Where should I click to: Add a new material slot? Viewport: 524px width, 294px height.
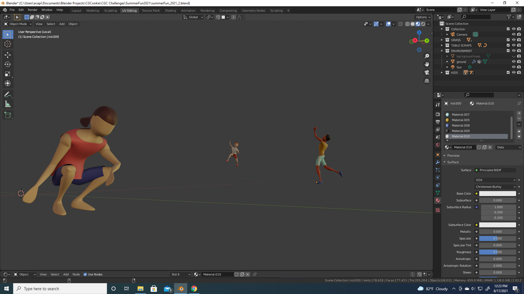pos(519,113)
